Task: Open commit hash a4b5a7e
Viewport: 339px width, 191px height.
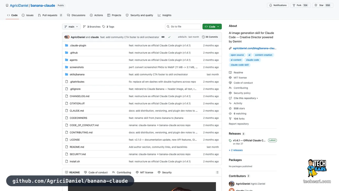Action: [x=182, y=37]
